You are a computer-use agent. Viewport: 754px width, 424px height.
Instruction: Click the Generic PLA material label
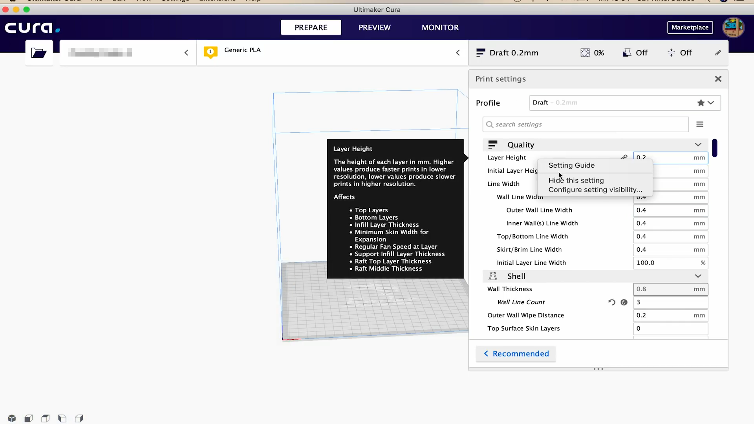242,50
